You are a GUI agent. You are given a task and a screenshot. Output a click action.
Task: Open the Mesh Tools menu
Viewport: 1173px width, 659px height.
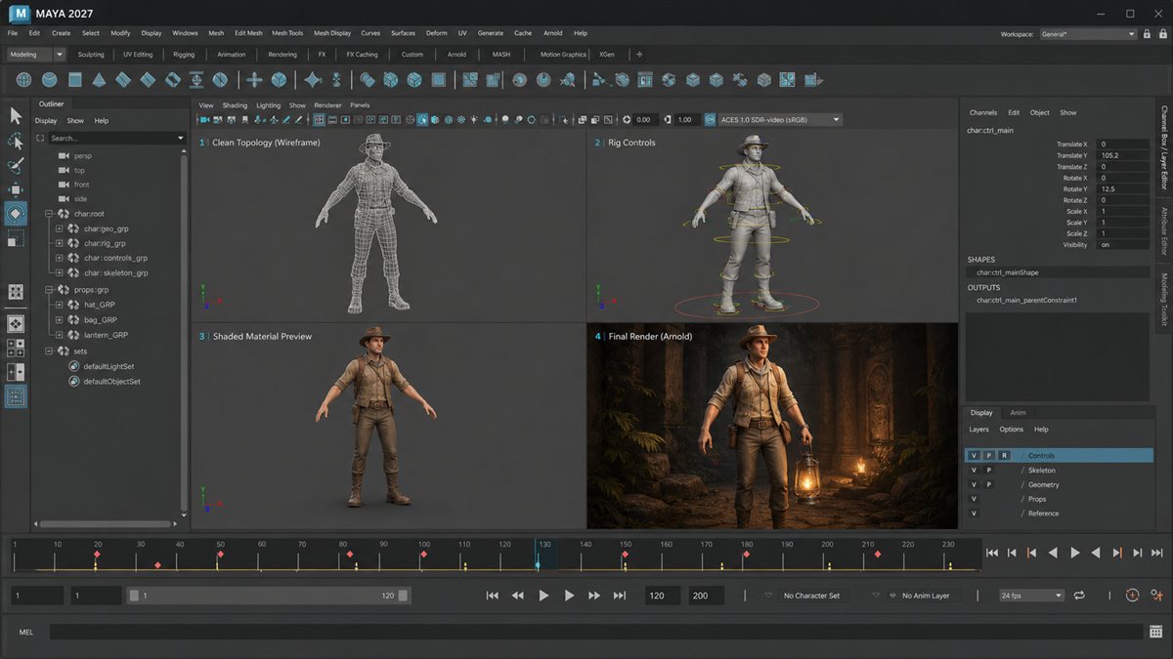287,33
